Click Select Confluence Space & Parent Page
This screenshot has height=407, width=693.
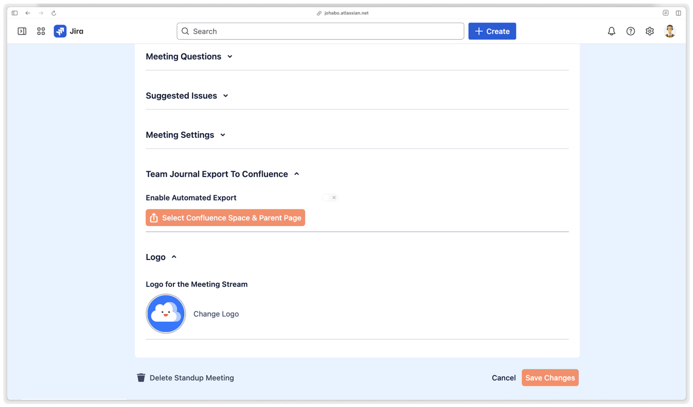(225, 218)
